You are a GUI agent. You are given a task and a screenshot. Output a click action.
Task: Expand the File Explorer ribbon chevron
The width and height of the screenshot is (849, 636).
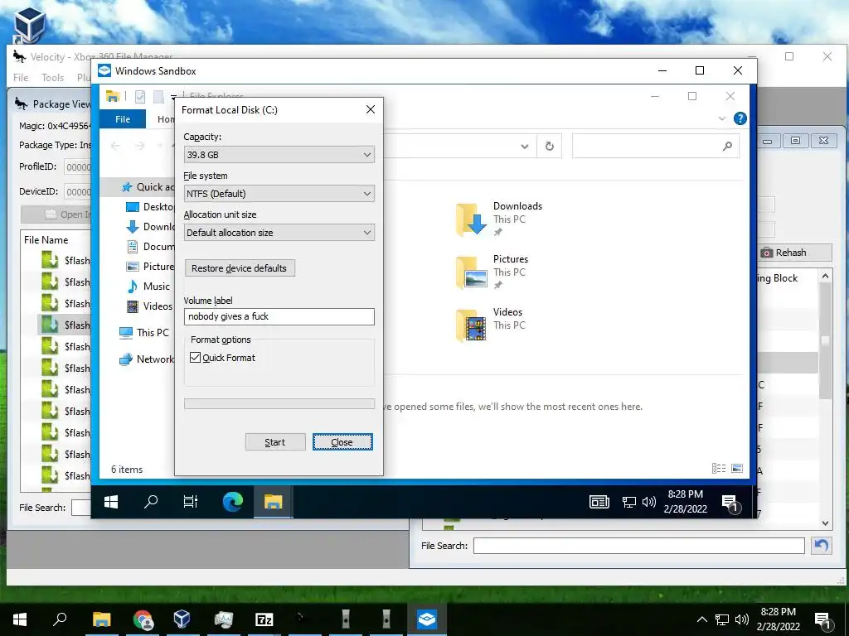[x=721, y=118]
